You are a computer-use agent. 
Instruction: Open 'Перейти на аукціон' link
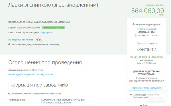click(147, 29)
